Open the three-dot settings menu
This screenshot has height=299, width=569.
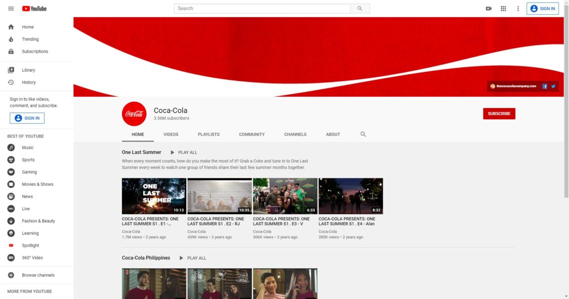point(518,8)
